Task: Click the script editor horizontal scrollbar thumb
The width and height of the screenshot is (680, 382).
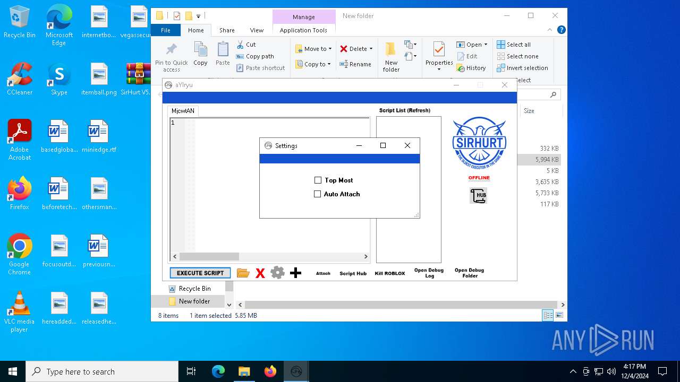Action: coord(209,257)
